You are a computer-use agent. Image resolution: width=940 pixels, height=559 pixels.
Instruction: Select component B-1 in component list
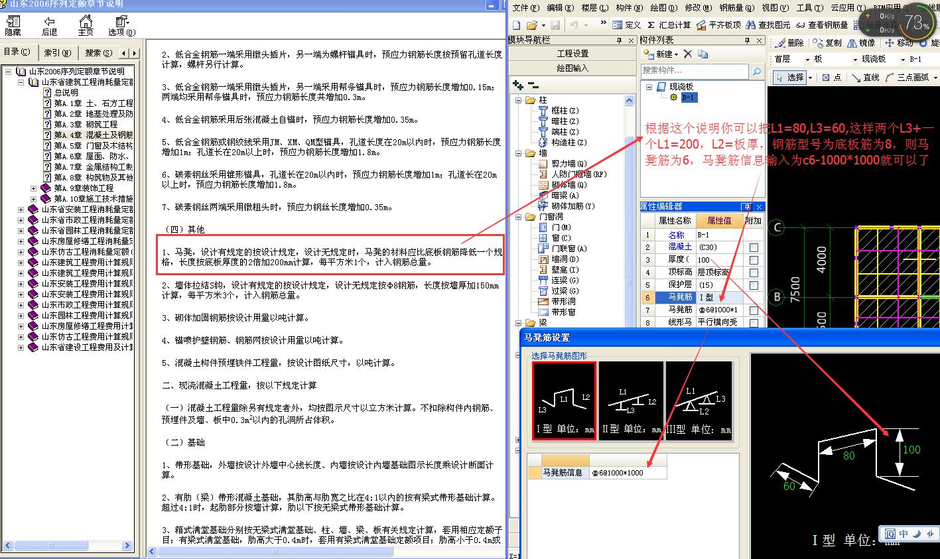click(689, 97)
